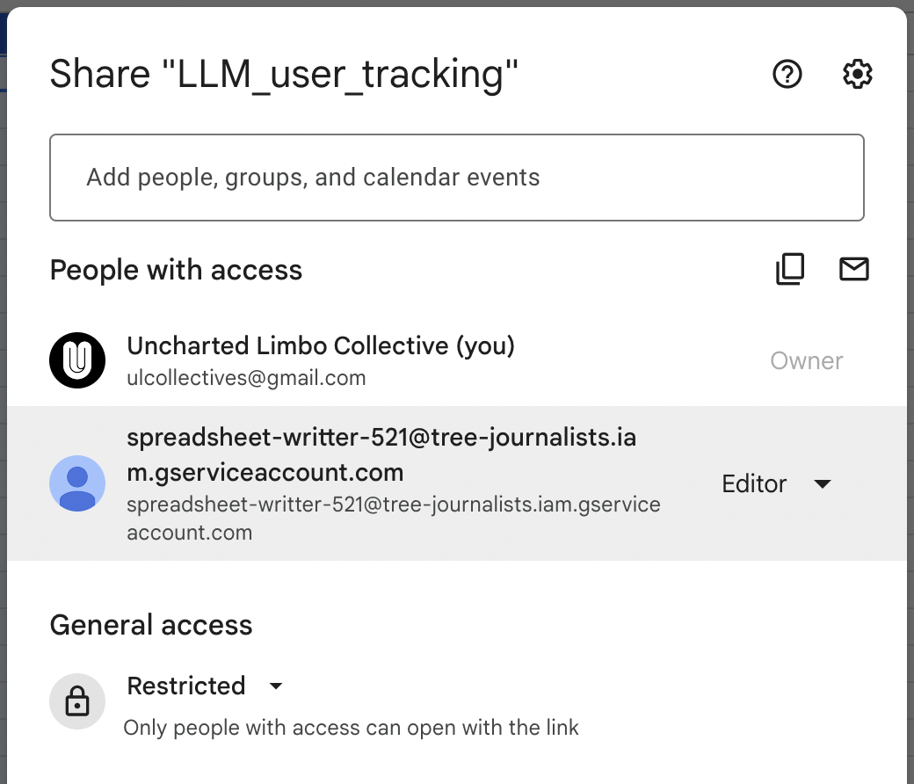914x784 pixels.
Task: Select the spreadsheet-writter-521 service account name
Action: (381, 454)
